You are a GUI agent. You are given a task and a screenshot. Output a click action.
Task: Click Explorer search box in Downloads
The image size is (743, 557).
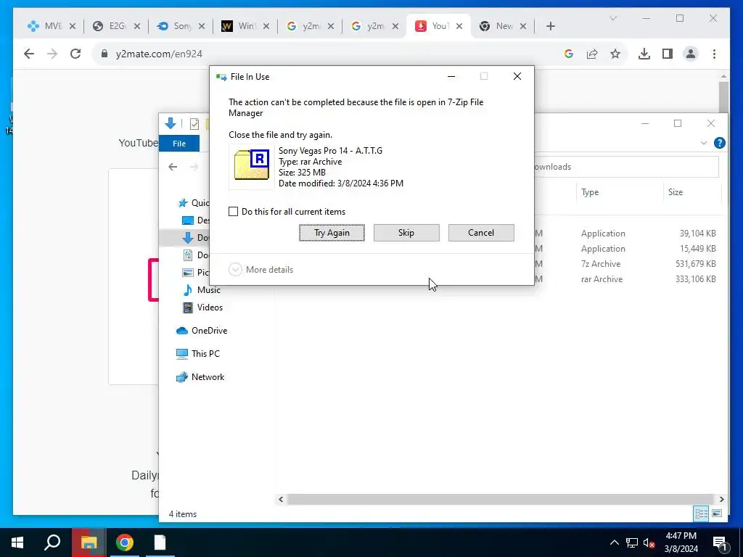626,167
